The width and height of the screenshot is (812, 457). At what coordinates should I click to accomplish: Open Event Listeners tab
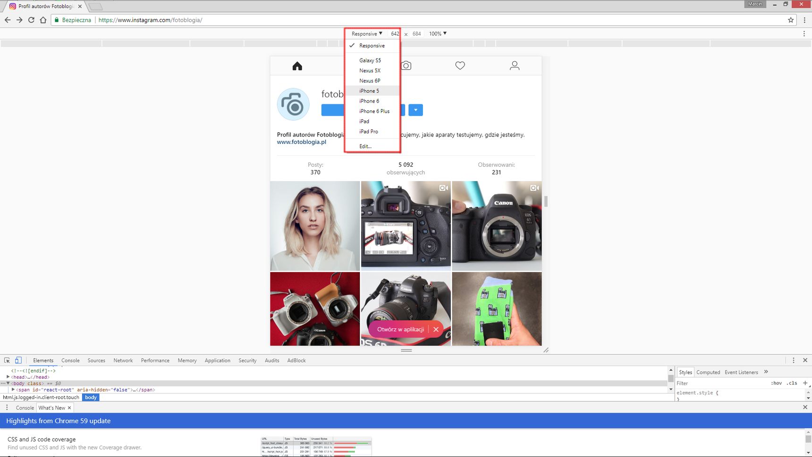(741, 372)
